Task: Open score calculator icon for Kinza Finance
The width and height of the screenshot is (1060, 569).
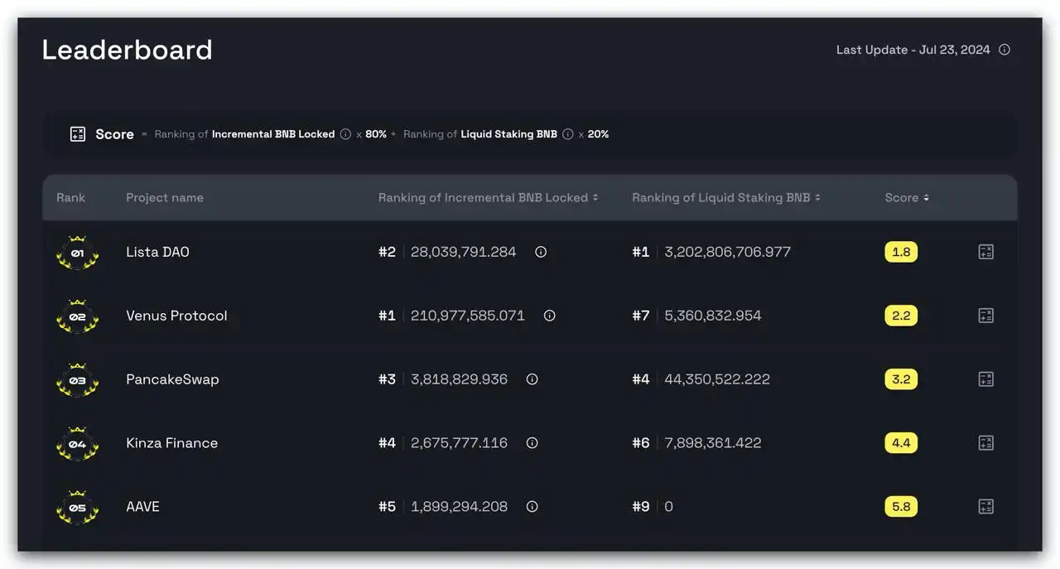Action: (x=985, y=443)
